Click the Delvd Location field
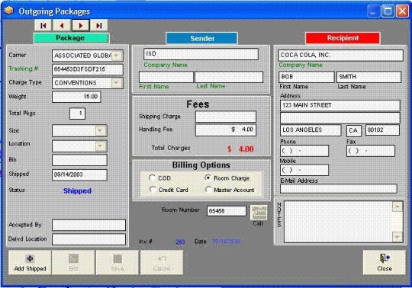Screen dimensions: 412x288 point(89,239)
